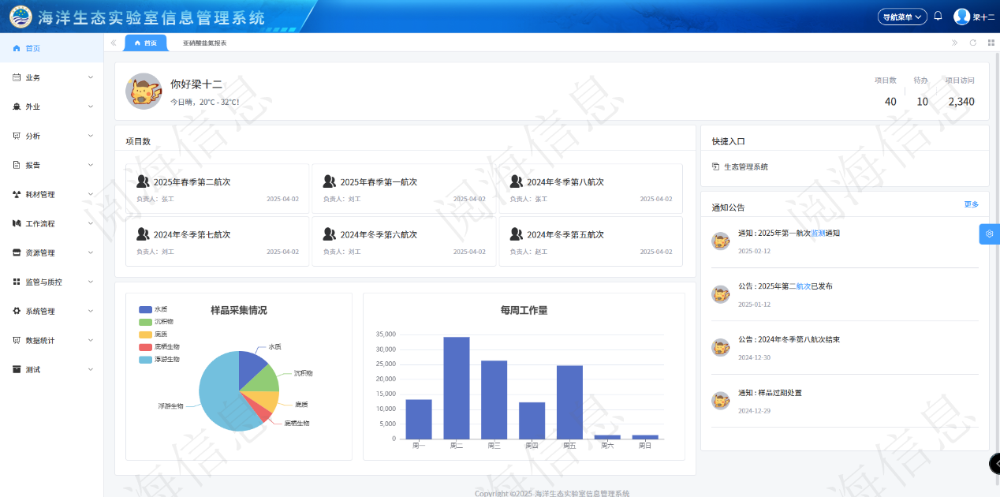Expand the 耗材管理 sidebar menu
1000x497 pixels.
click(x=51, y=194)
